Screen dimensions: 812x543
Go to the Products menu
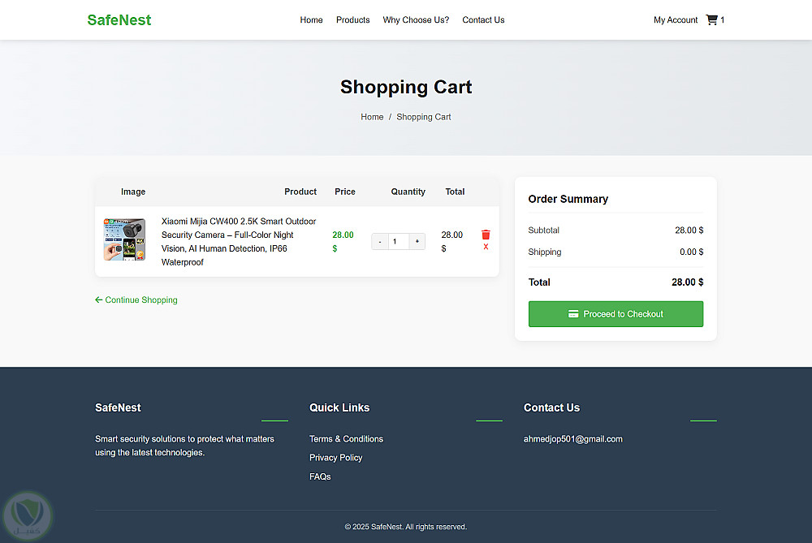pyautogui.click(x=352, y=20)
